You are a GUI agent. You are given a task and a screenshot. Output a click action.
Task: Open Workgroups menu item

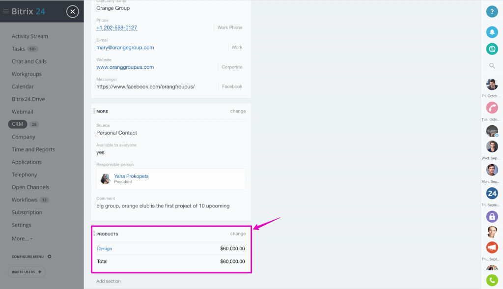[27, 74]
